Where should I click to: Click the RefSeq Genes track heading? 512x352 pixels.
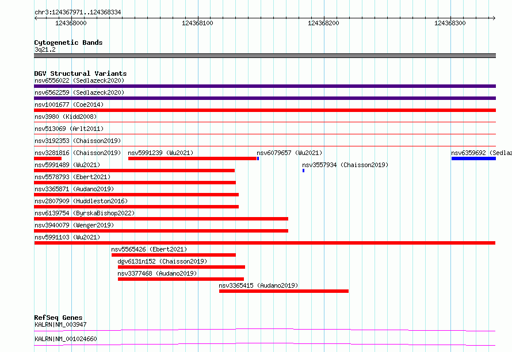click(58, 318)
